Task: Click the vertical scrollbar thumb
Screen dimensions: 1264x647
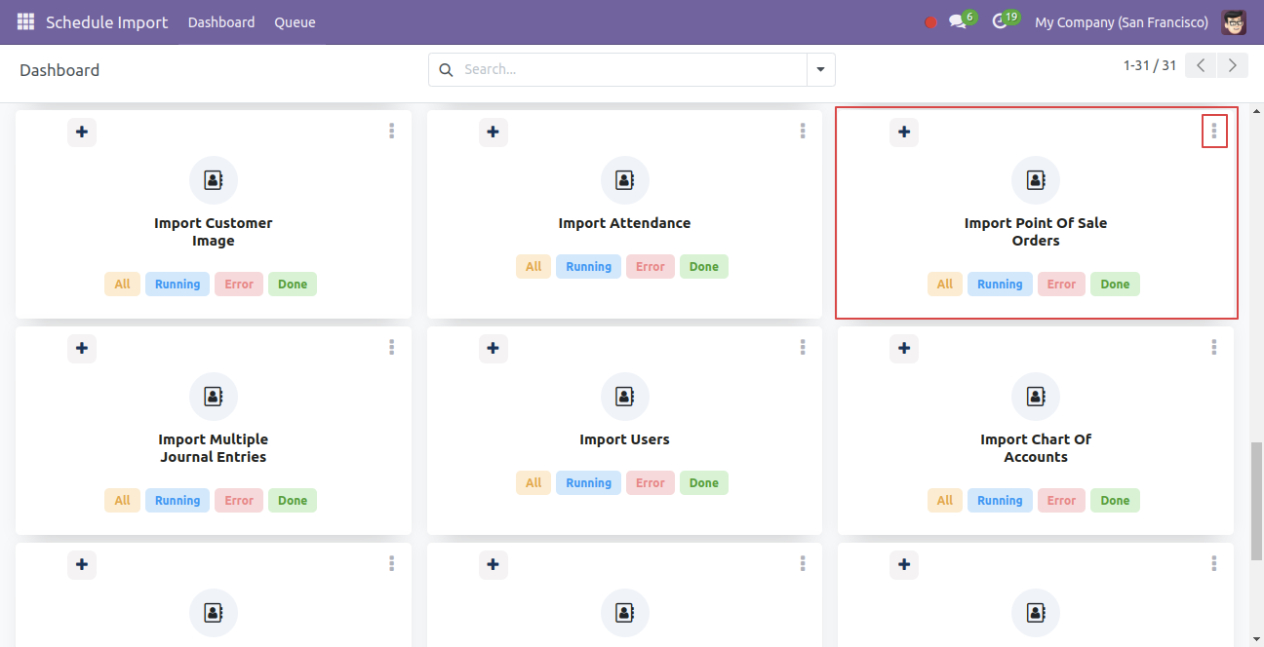Action: tap(1257, 501)
